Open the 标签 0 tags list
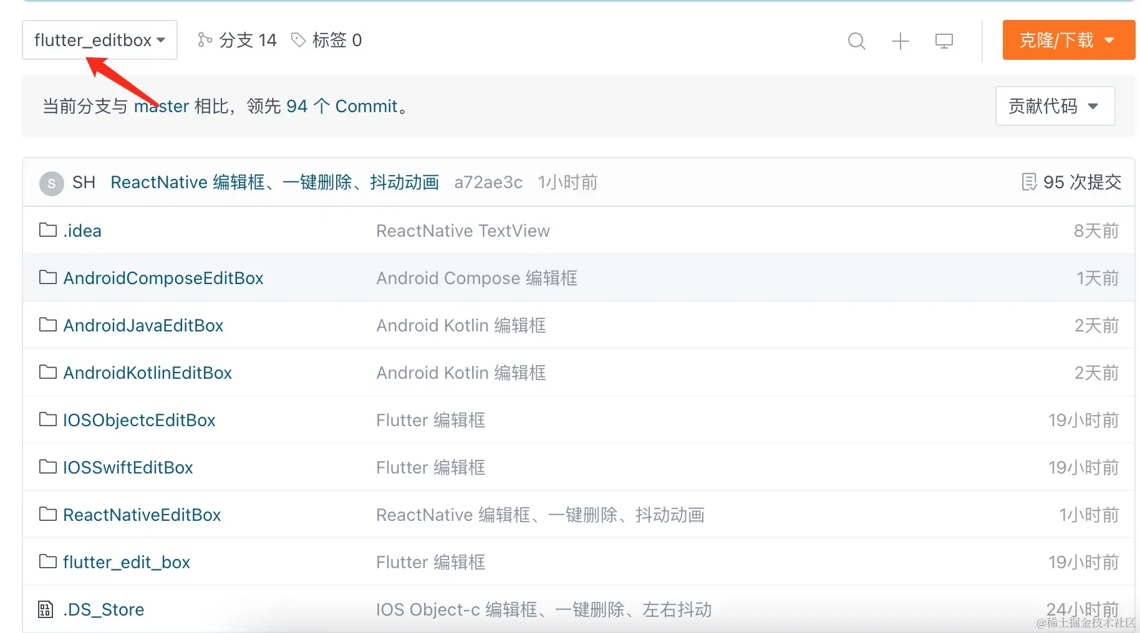The image size is (1140, 633). click(337, 40)
